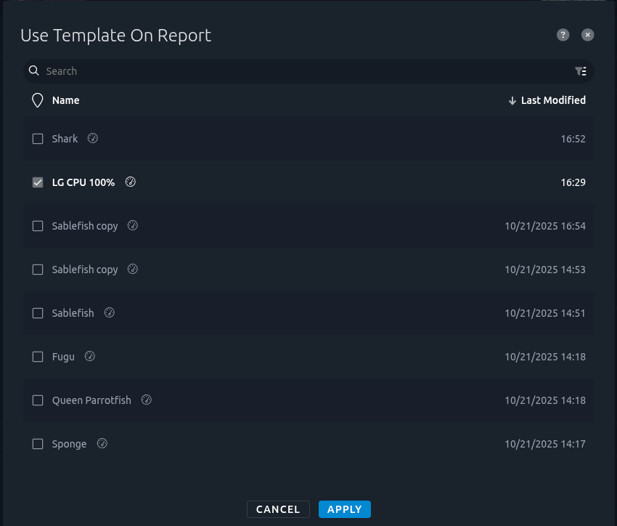Cancel the Use Template On Report dialog

[x=278, y=509]
